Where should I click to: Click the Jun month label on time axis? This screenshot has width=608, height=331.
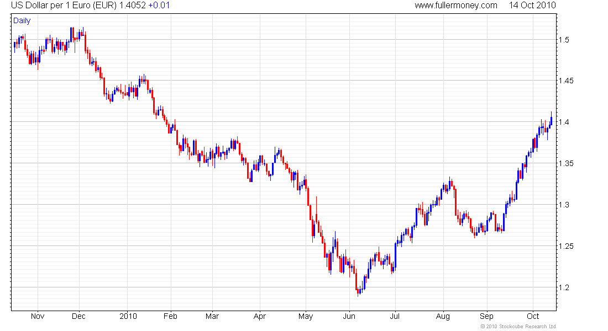click(x=349, y=316)
